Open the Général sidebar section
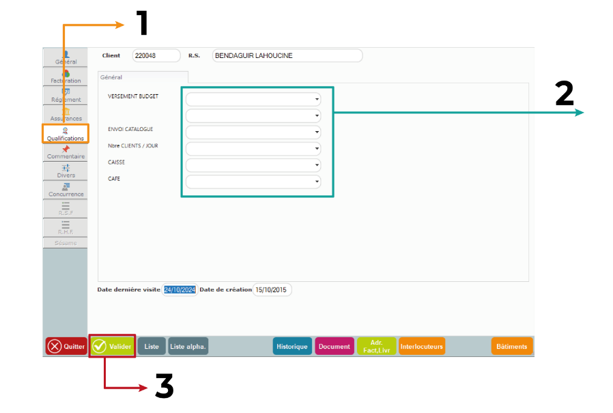This screenshot has height=413, width=613. pyautogui.click(x=66, y=57)
